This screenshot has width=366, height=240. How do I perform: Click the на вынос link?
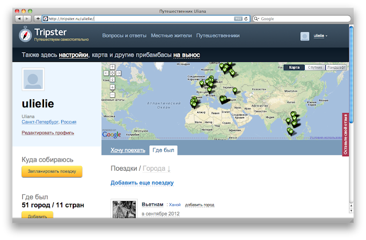186,55
